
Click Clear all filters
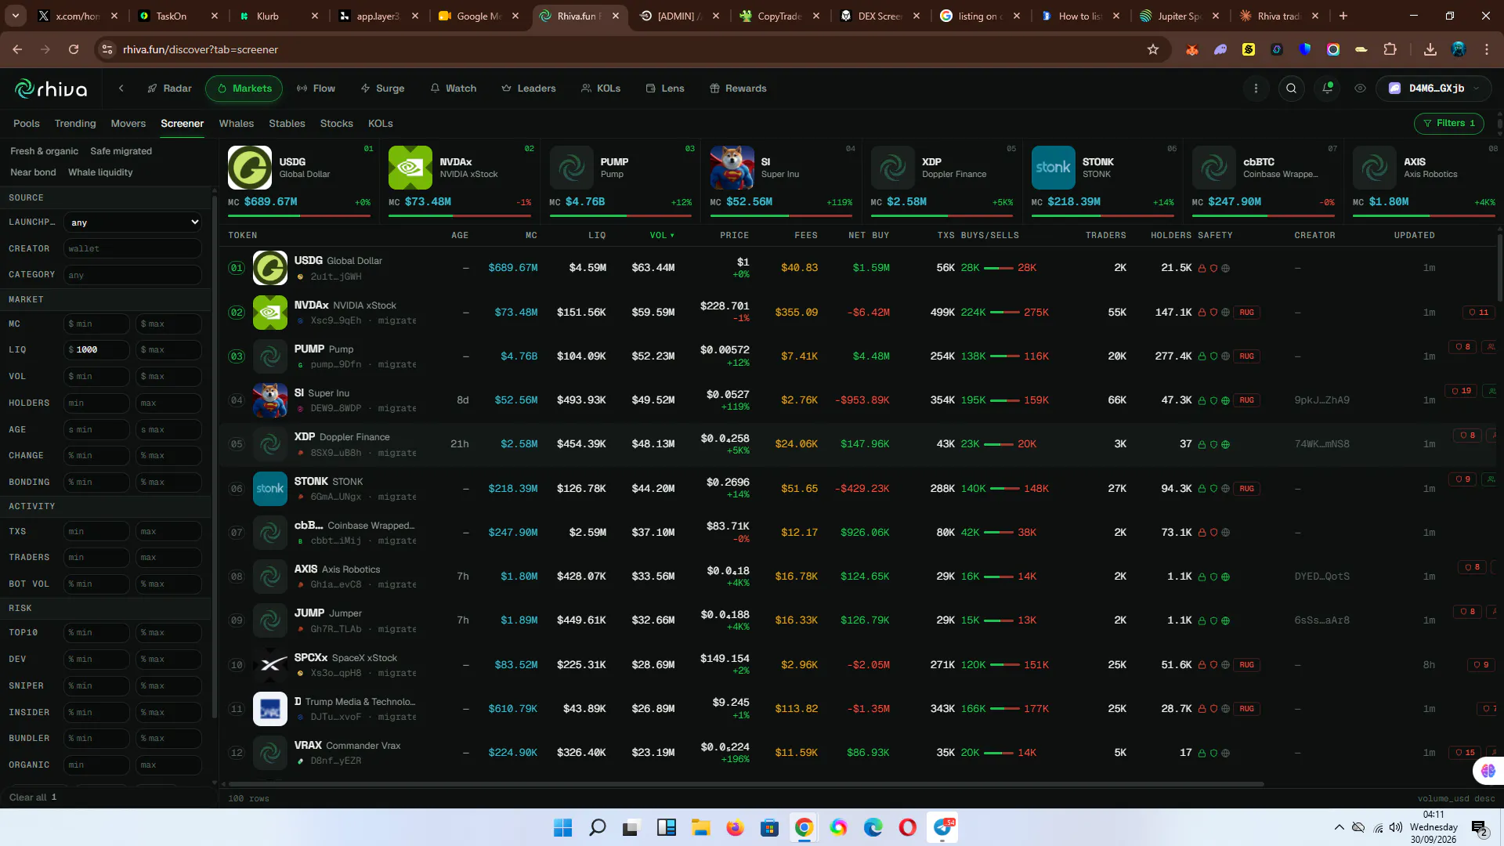click(x=32, y=797)
